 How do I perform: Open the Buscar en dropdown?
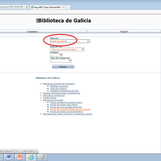(x=67, y=49)
